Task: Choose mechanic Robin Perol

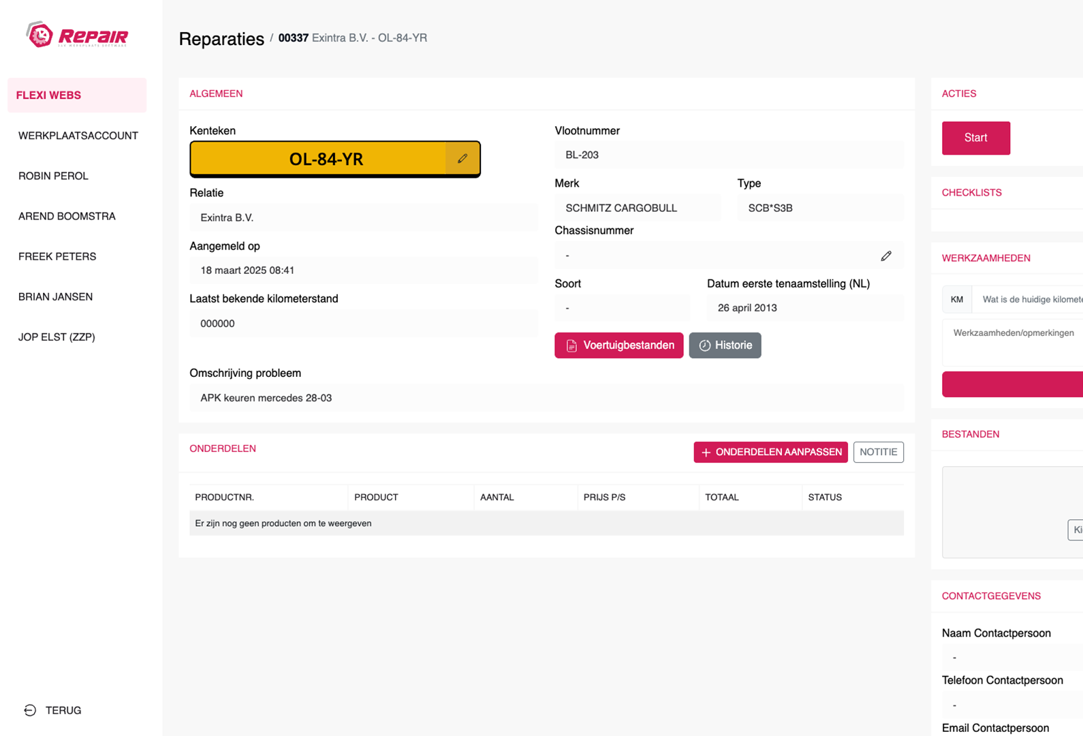Action: point(53,176)
